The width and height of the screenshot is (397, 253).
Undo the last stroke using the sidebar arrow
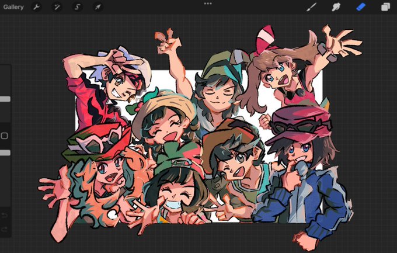pos(4,216)
